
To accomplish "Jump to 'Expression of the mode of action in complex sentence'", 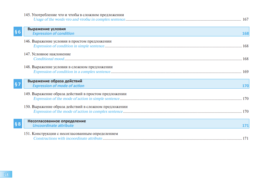I will click(78, 112).
